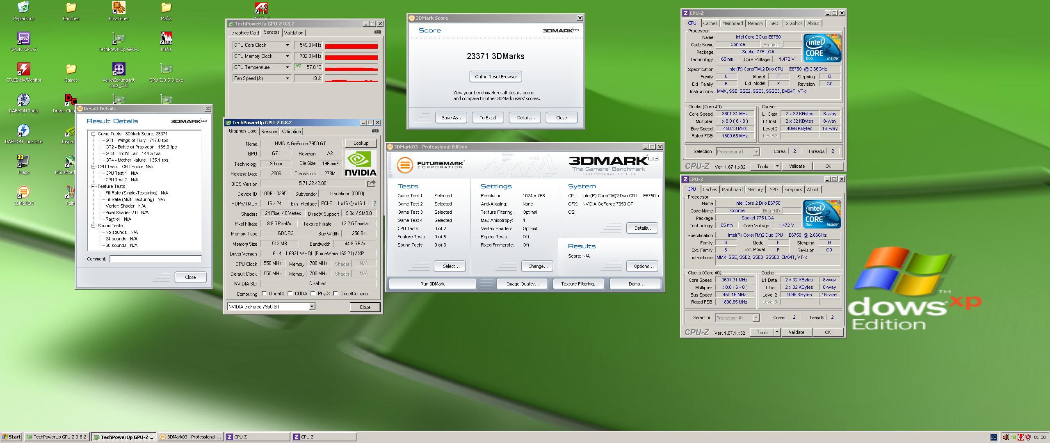Click the Comment input field
The height and width of the screenshot is (443, 1050).
point(155,259)
